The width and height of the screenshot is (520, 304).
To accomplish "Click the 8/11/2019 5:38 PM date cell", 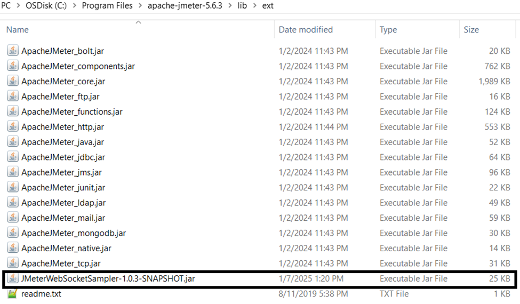I will click(x=314, y=294).
